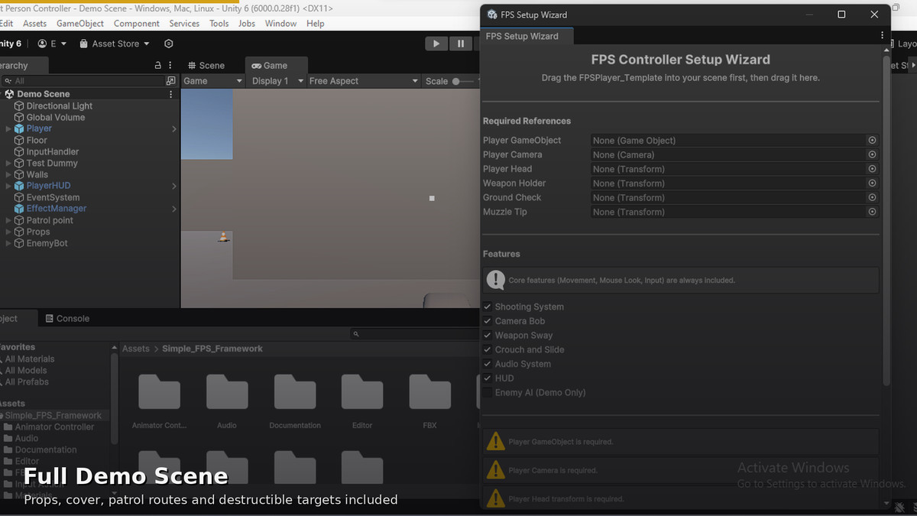
Task: Open the EffectManager prefab chevron arrow
Action: click(173, 209)
